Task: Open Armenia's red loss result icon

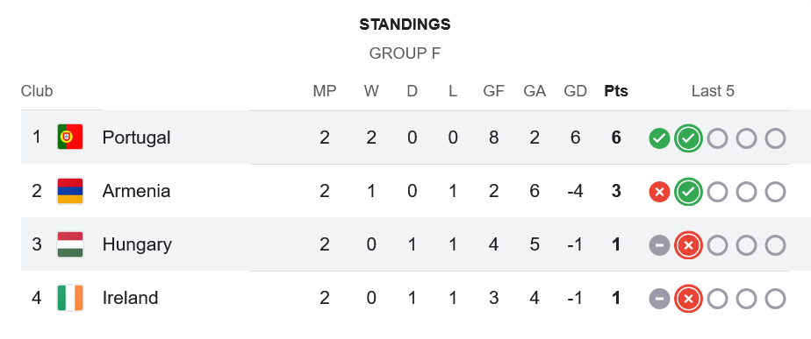Action: (x=659, y=192)
